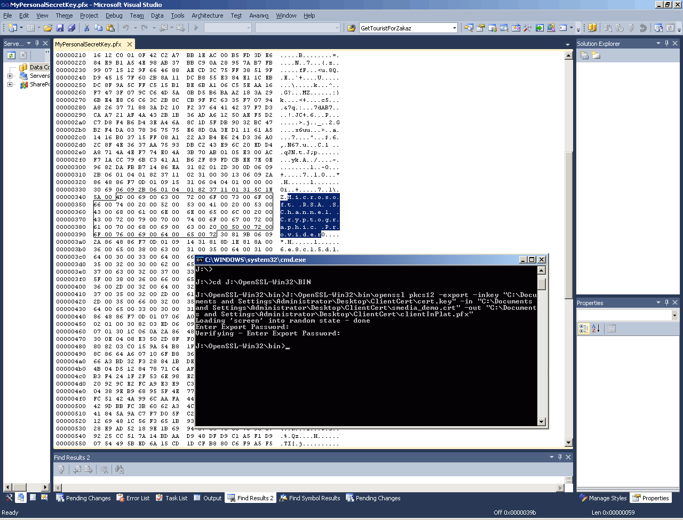Click Categorized view icon in Properties panel
This screenshot has width=683, height=520.
tap(584, 329)
